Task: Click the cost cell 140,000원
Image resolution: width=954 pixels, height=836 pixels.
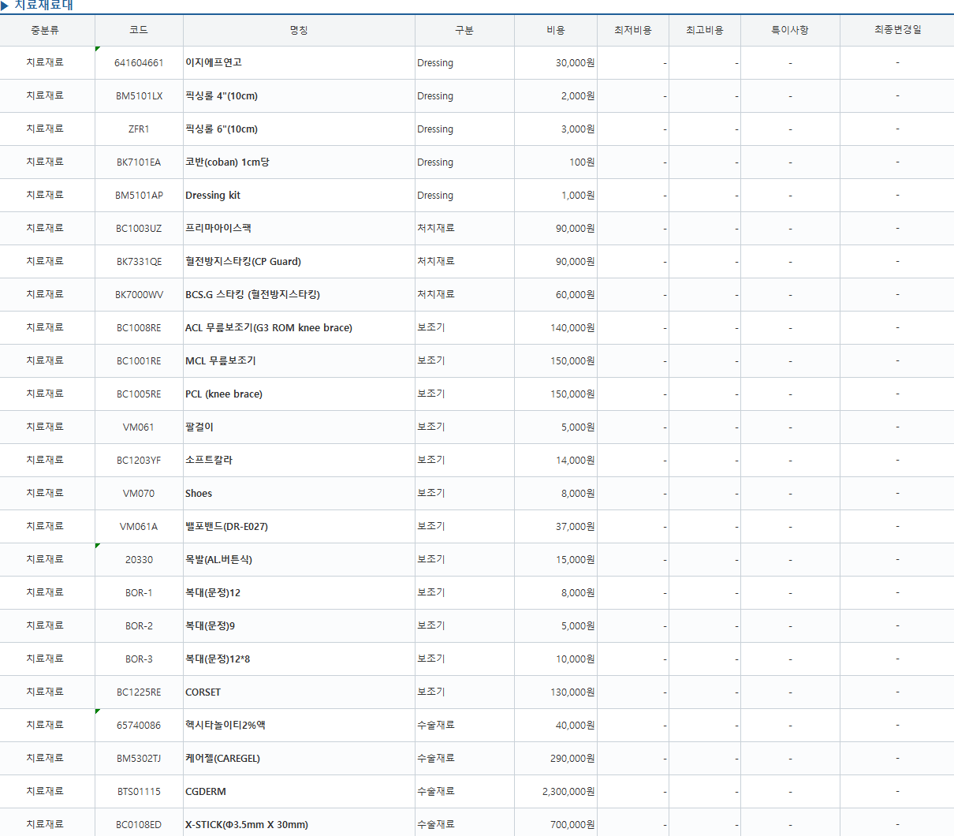Action: [556, 328]
